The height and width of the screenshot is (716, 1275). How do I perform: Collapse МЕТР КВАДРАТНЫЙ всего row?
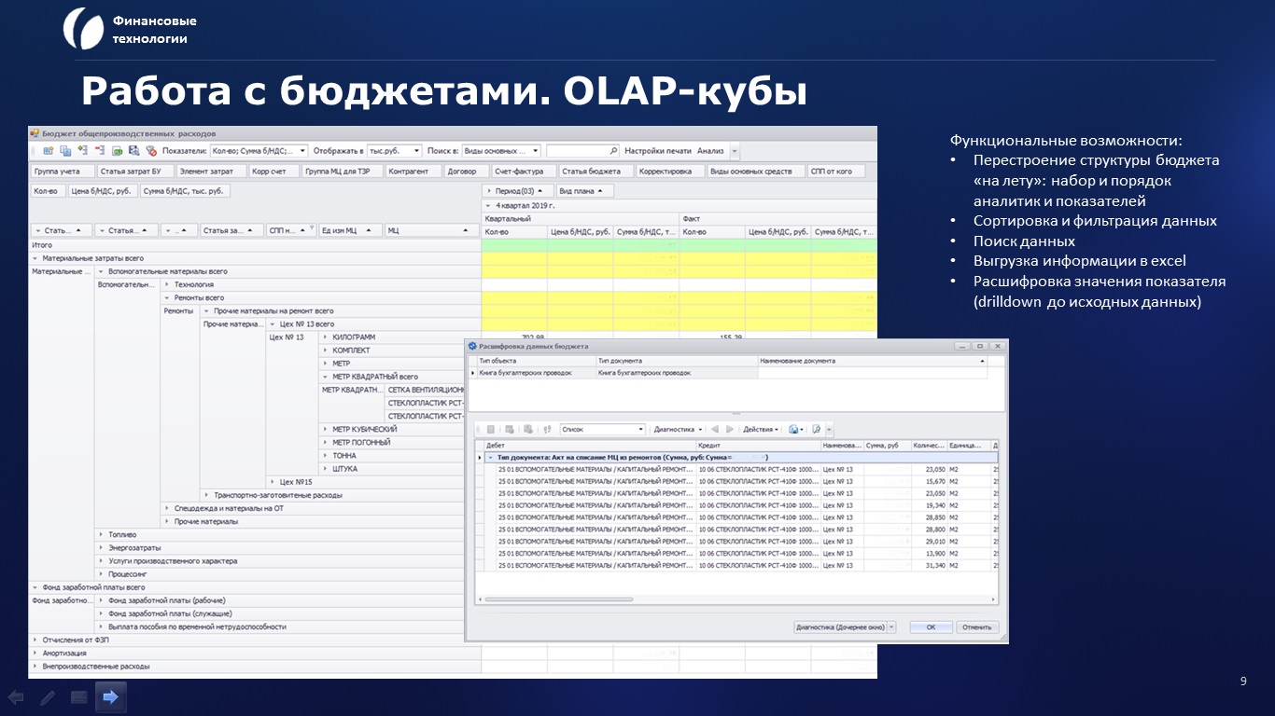[324, 377]
